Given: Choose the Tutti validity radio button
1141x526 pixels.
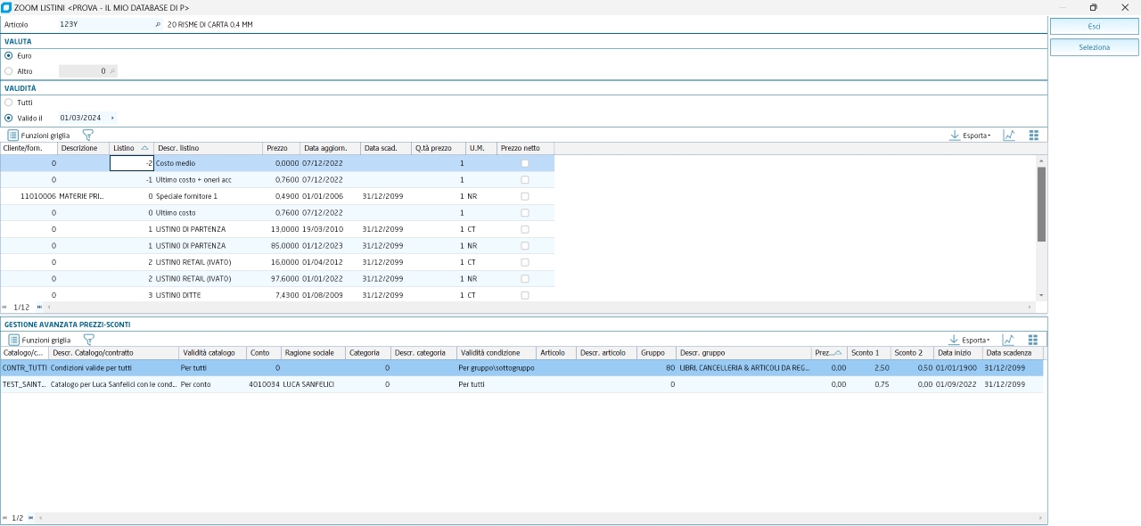Looking at the screenshot, I should [x=9, y=103].
